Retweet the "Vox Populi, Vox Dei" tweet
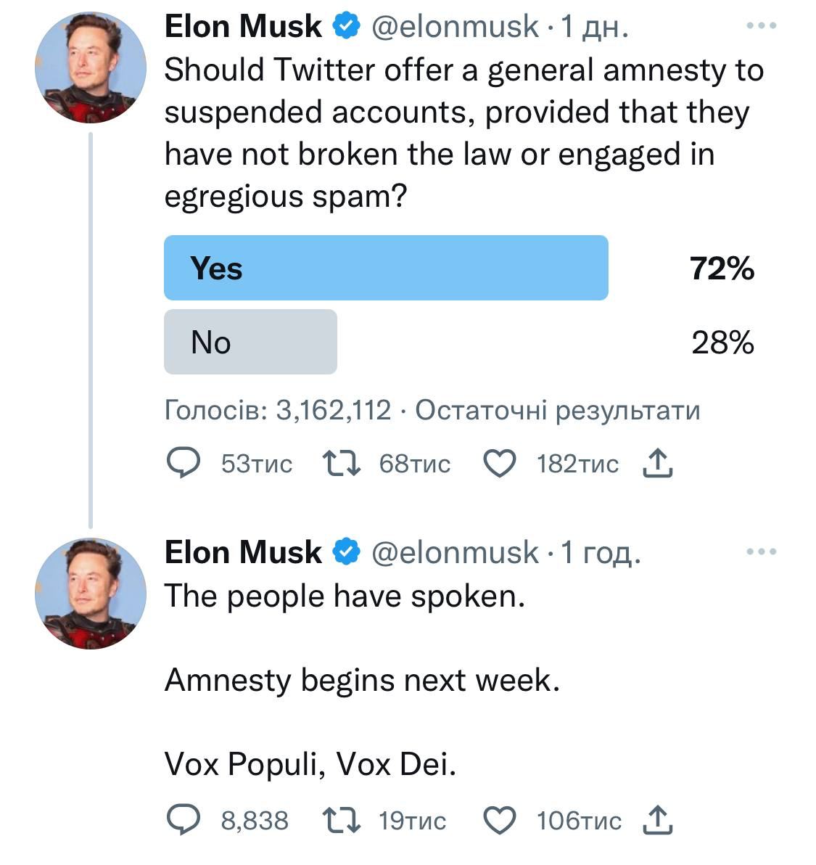The width and height of the screenshot is (816, 865). click(x=342, y=820)
